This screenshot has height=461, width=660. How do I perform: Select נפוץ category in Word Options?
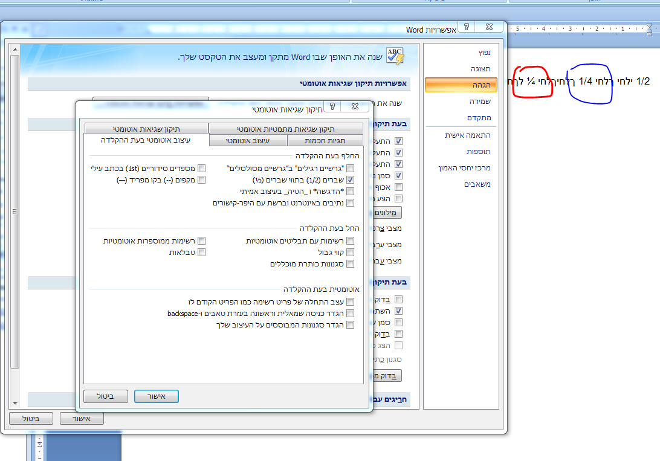tap(461, 52)
